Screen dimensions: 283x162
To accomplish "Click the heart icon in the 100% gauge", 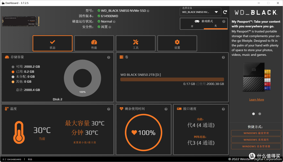I will coord(134,132).
